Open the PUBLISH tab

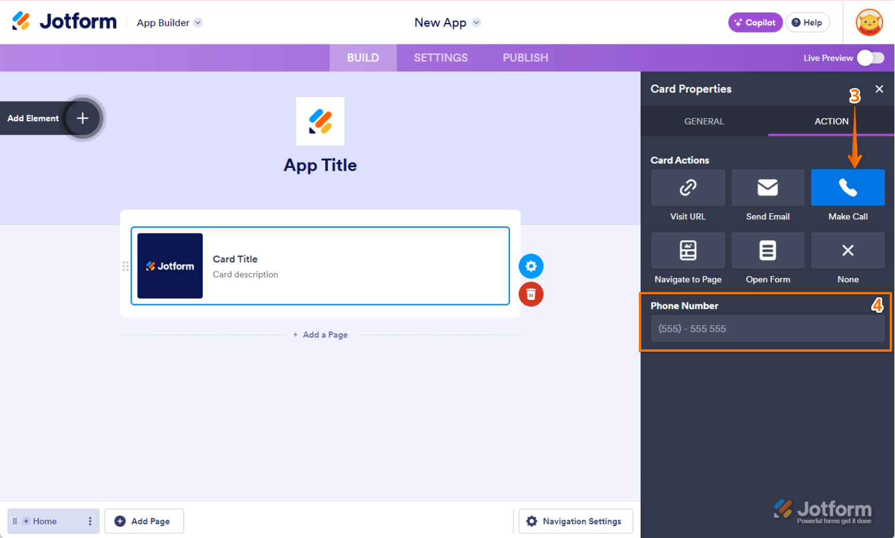pyautogui.click(x=525, y=58)
